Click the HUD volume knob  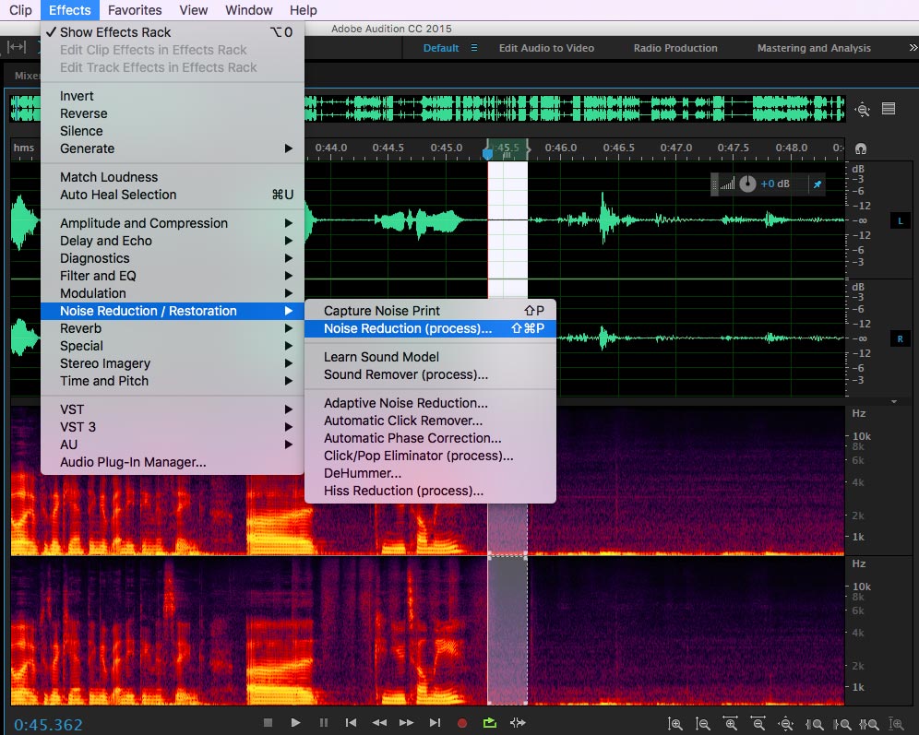click(x=746, y=184)
